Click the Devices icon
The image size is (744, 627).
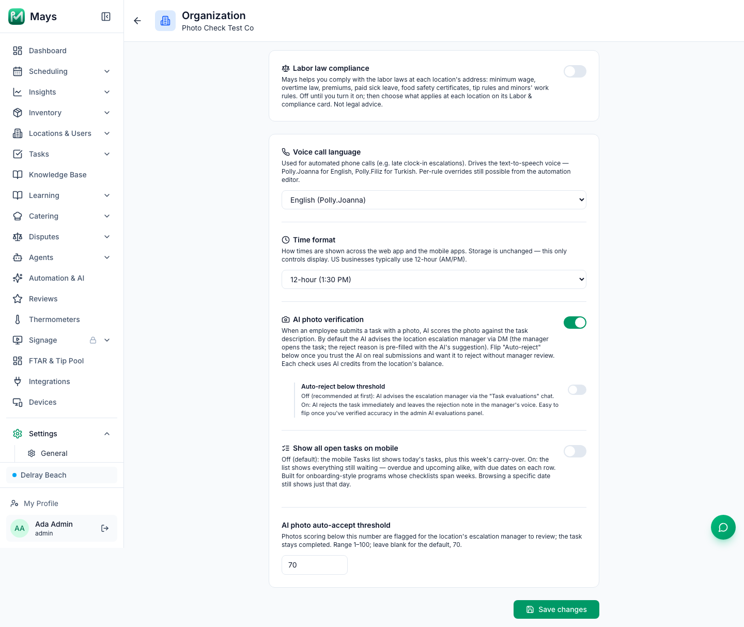(18, 402)
